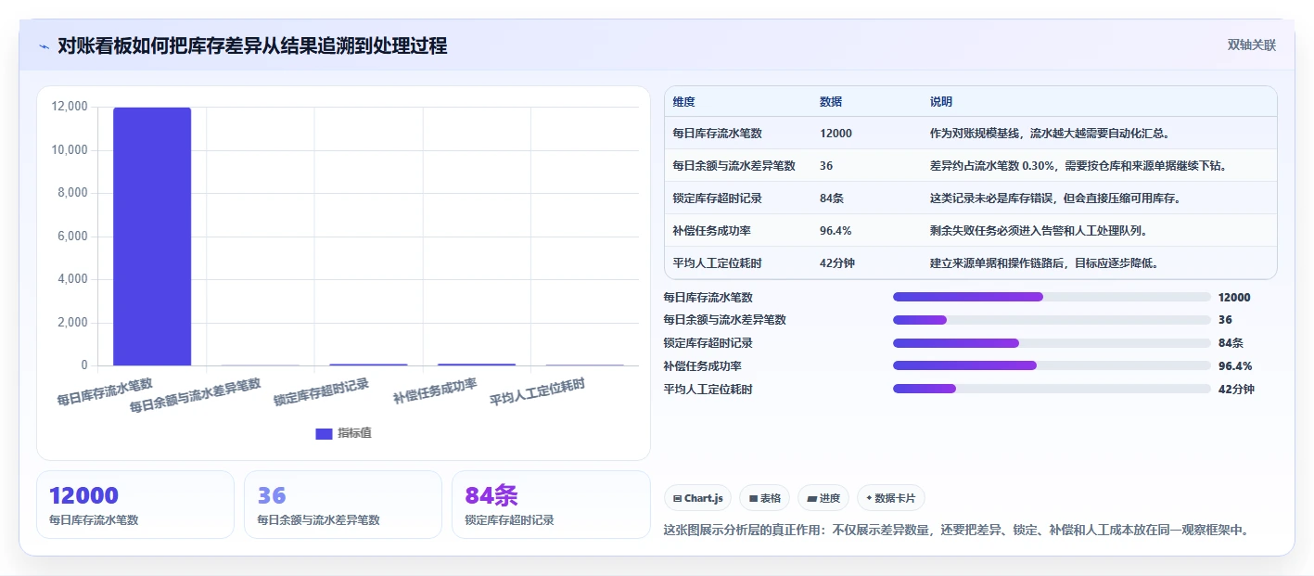Click the 4,000 y-axis label

point(72,279)
